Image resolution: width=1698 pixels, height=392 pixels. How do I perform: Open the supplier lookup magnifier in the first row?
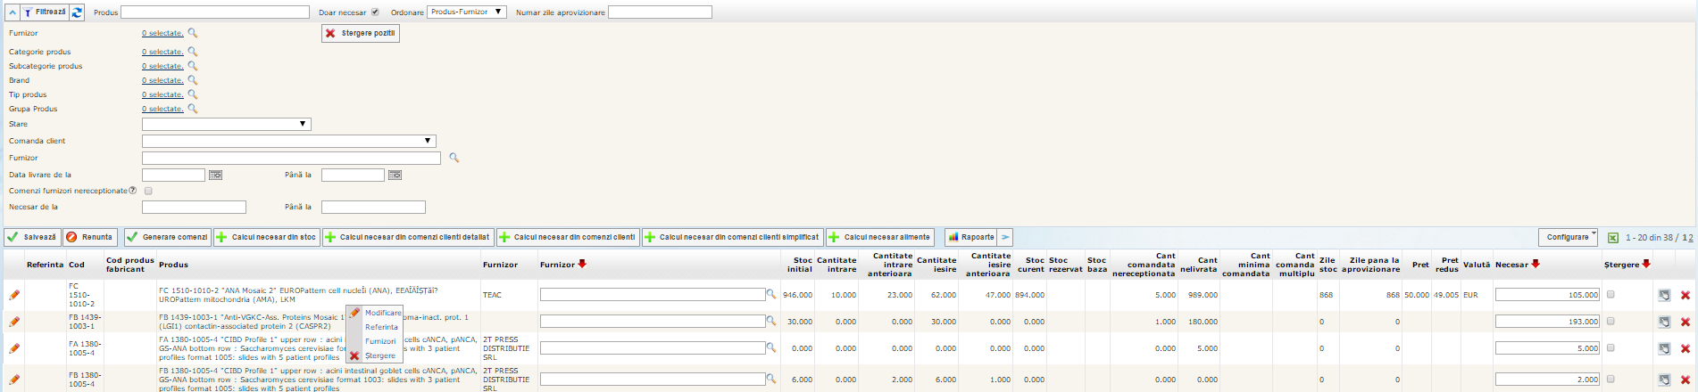click(x=771, y=294)
